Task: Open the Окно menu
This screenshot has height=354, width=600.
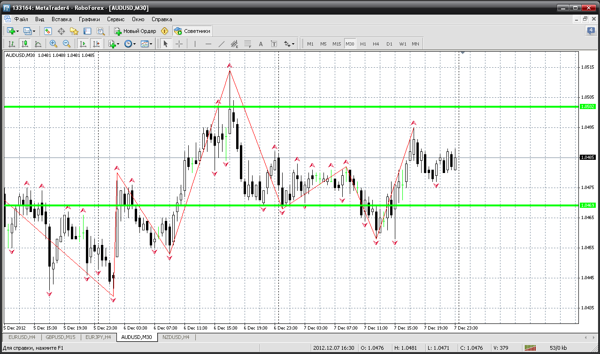Action: pyautogui.click(x=138, y=19)
